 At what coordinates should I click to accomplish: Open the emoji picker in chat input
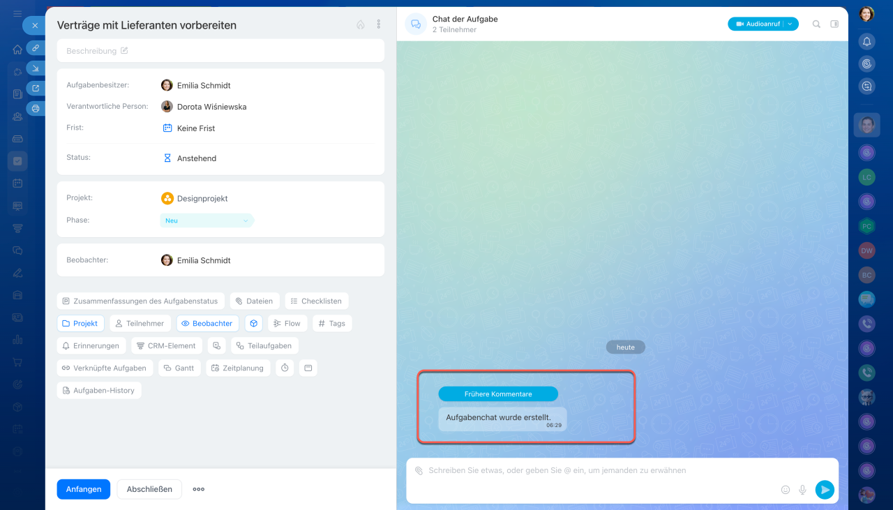[x=786, y=490]
